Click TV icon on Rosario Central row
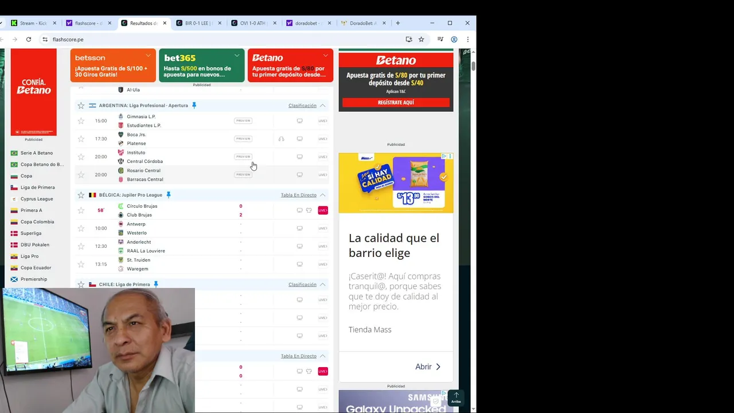This screenshot has width=734, height=413. [x=299, y=175]
